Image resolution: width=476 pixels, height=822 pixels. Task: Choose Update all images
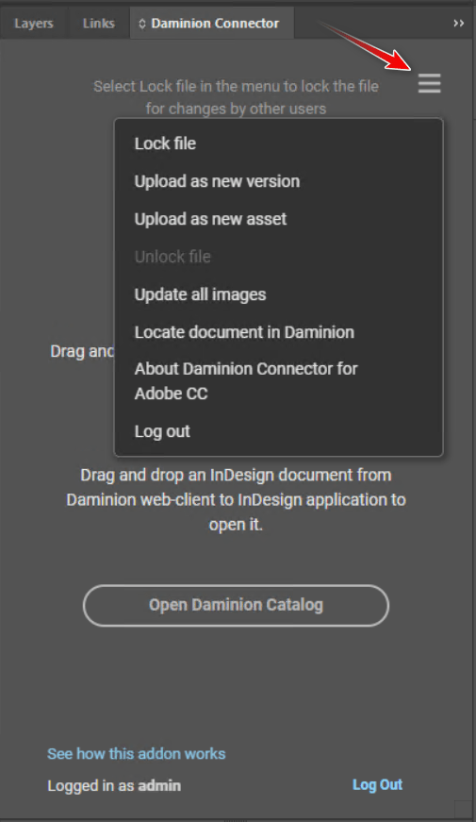pyautogui.click(x=200, y=294)
